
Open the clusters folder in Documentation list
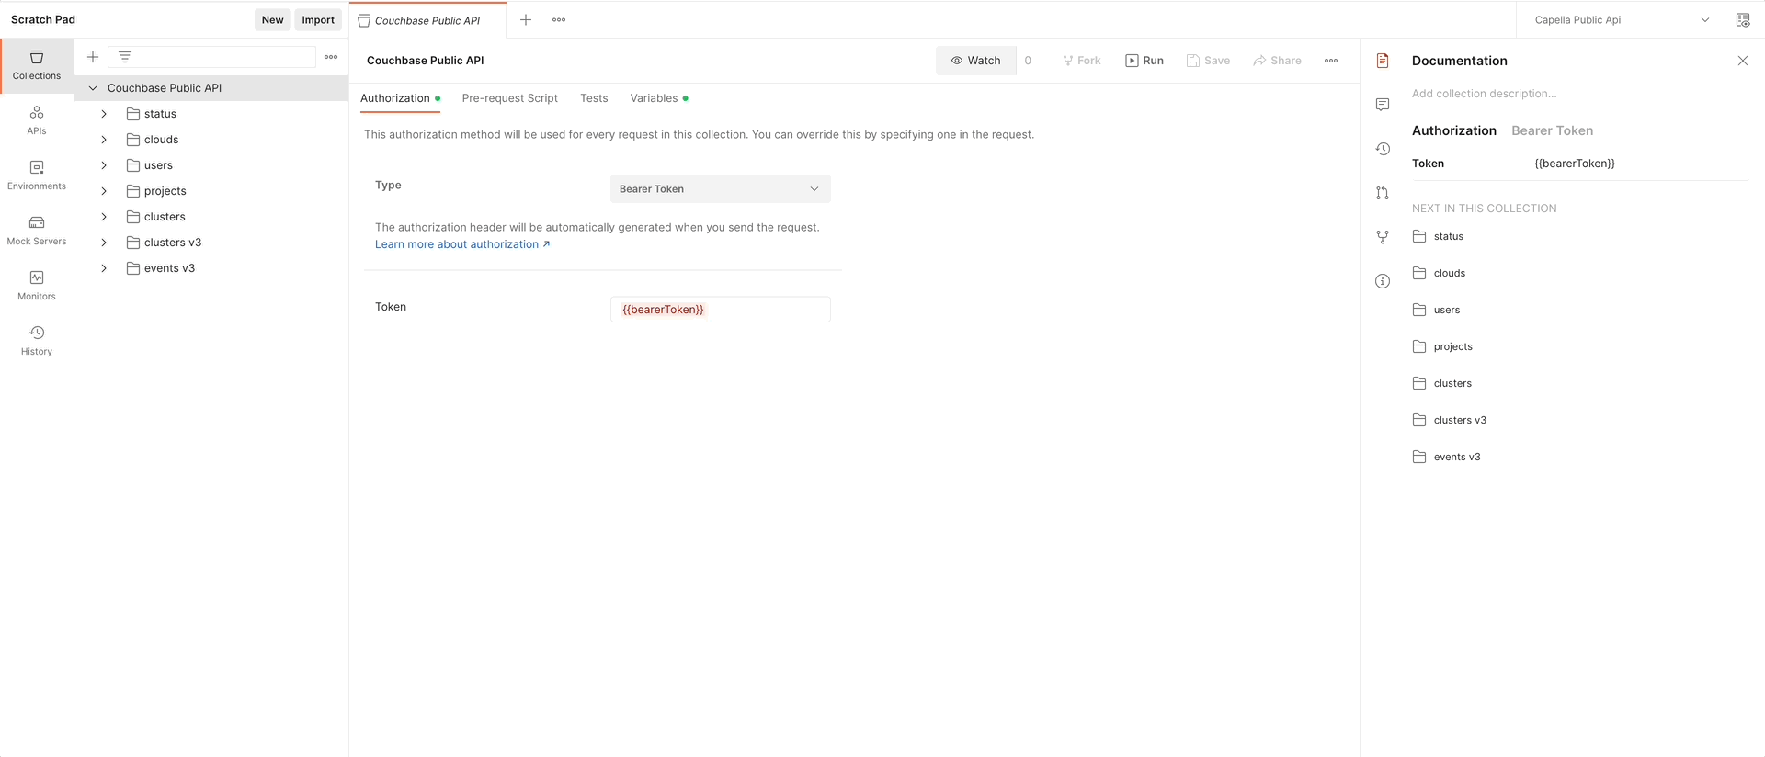[x=1442, y=383]
